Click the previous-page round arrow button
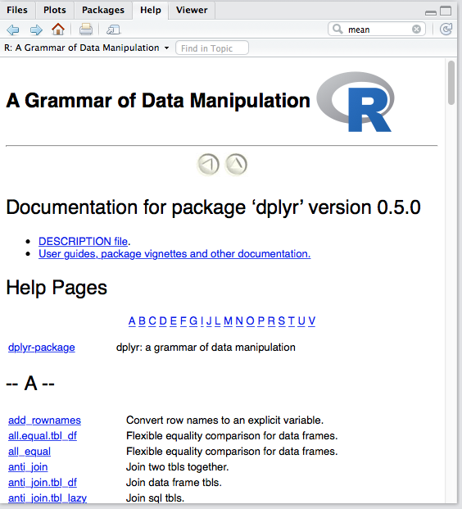 pyautogui.click(x=208, y=165)
